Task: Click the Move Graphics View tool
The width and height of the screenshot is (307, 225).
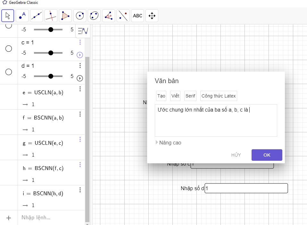Action: point(152,16)
